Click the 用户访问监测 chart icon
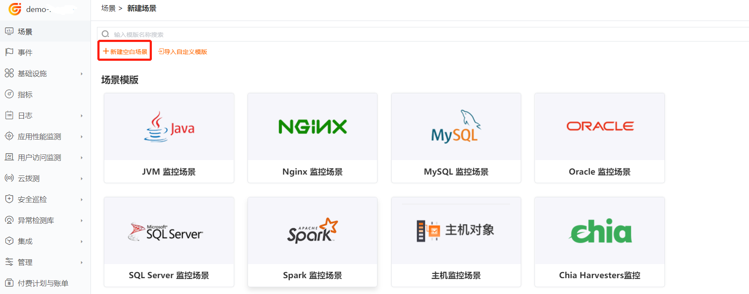Screen dimensions: 749x294 pyautogui.click(x=9, y=157)
